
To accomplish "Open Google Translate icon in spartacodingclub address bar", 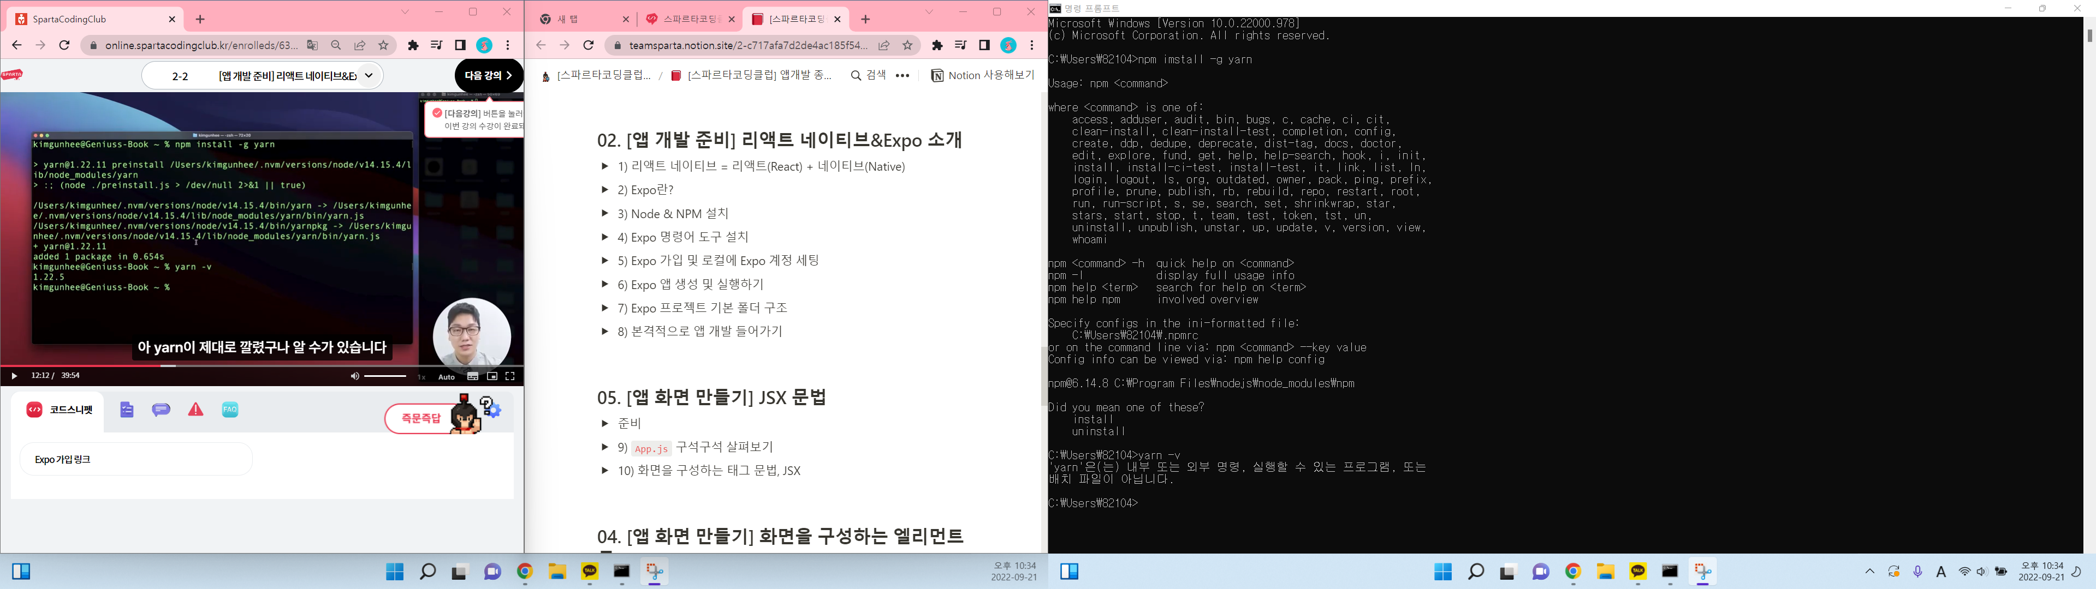I will tap(312, 45).
